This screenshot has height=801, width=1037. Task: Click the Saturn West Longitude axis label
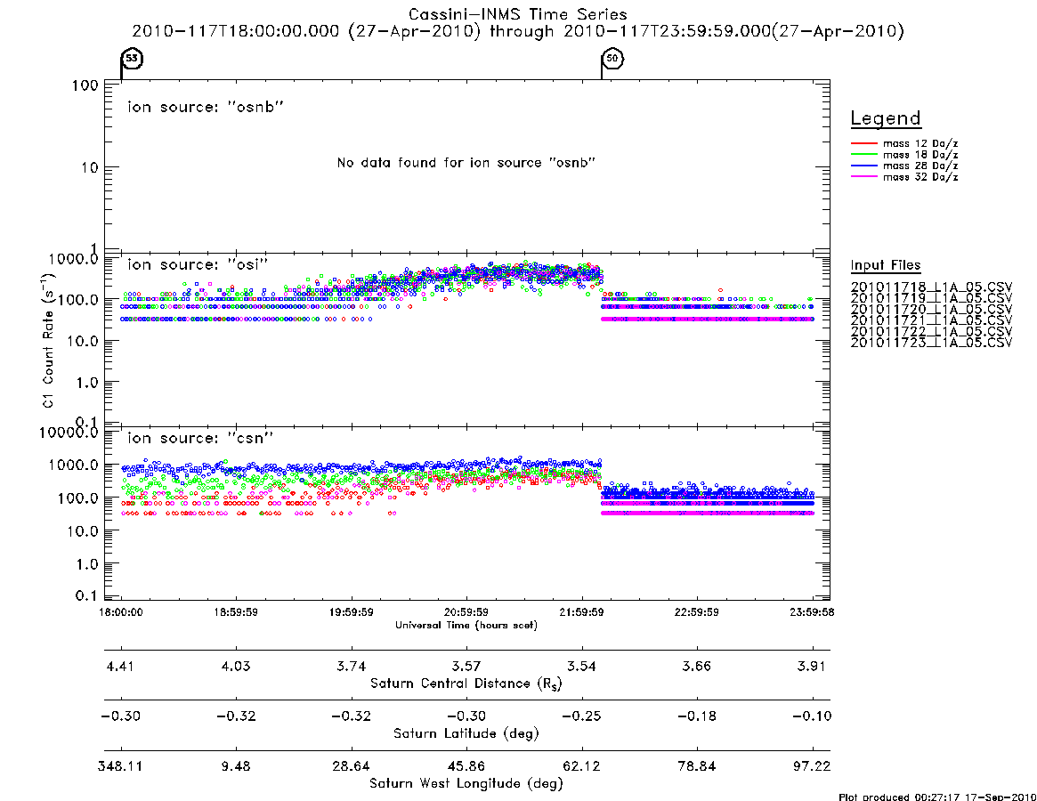466,784
